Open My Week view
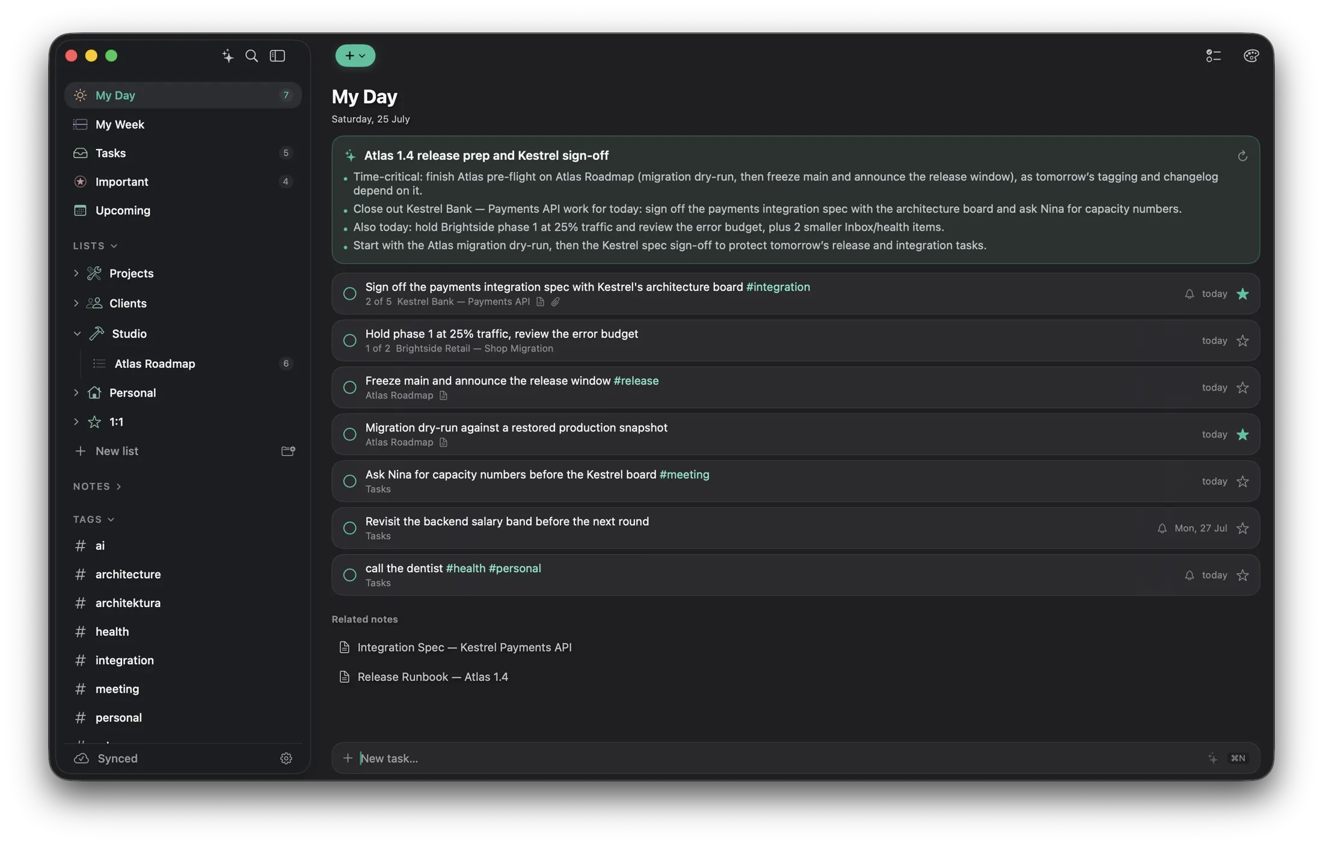 [183, 124]
